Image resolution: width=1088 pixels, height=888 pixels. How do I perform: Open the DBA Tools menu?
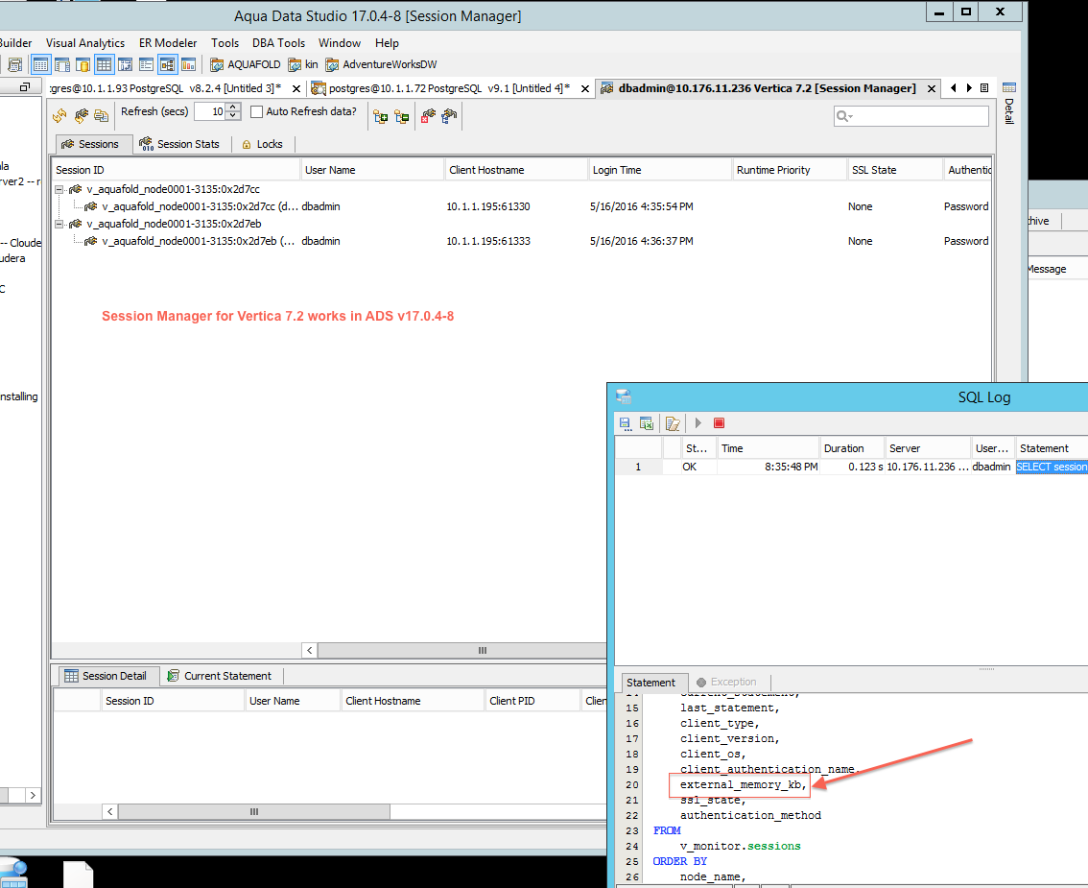[279, 43]
